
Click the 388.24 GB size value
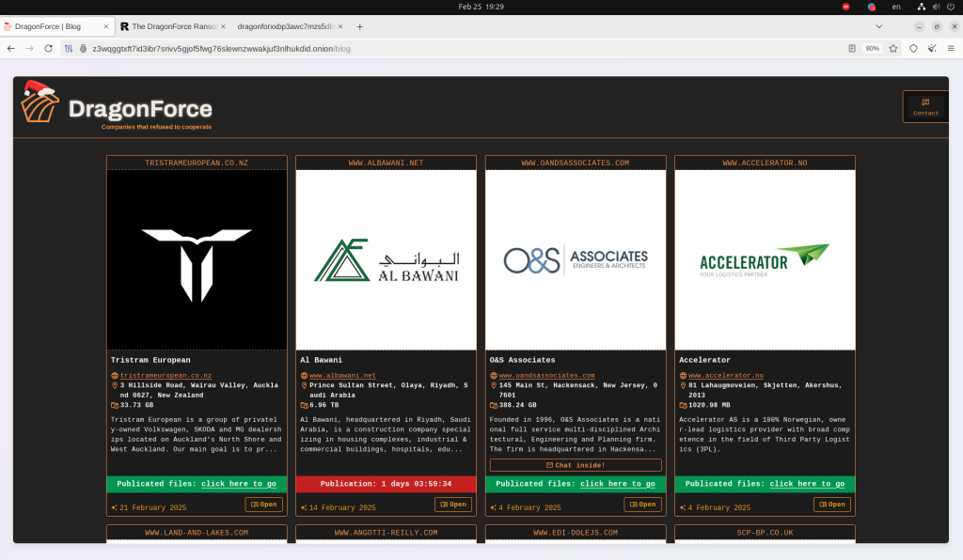point(518,405)
